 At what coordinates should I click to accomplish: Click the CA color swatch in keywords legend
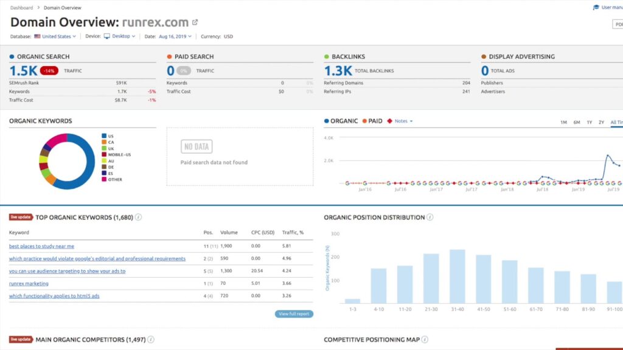click(x=104, y=142)
